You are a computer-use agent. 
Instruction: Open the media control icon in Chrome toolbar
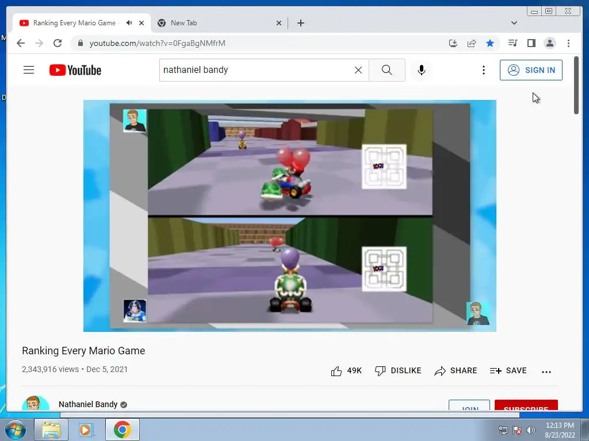coord(512,43)
